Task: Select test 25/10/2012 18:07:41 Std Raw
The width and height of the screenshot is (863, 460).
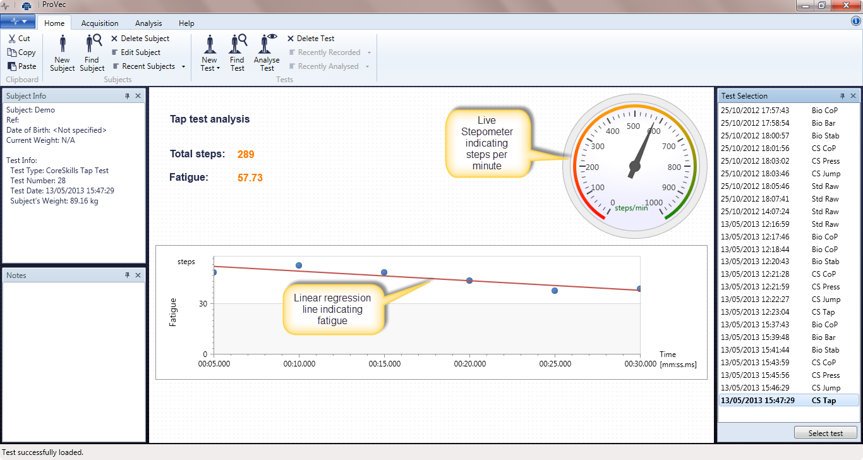Action: coord(789,199)
